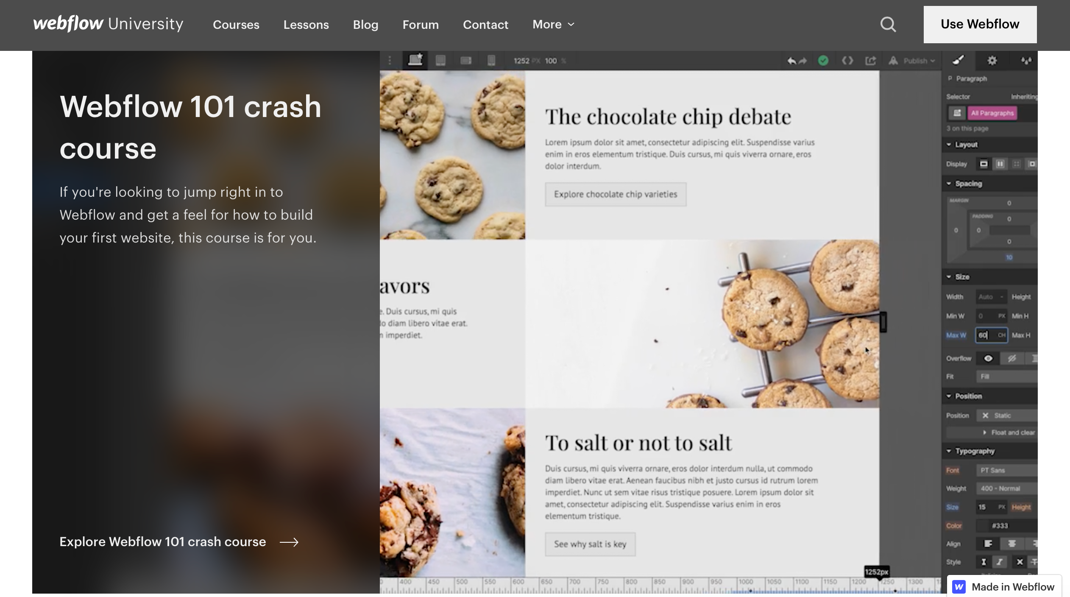Viewport: 1070px width, 597px height.
Task: Open the Interactions droplets panel tab
Action: [x=1026, y=61]
